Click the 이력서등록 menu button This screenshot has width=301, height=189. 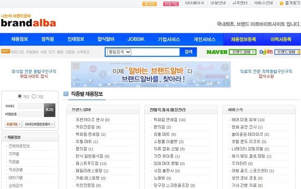point(281,39)
